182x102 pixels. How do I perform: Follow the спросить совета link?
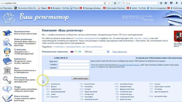pos(141,38)
